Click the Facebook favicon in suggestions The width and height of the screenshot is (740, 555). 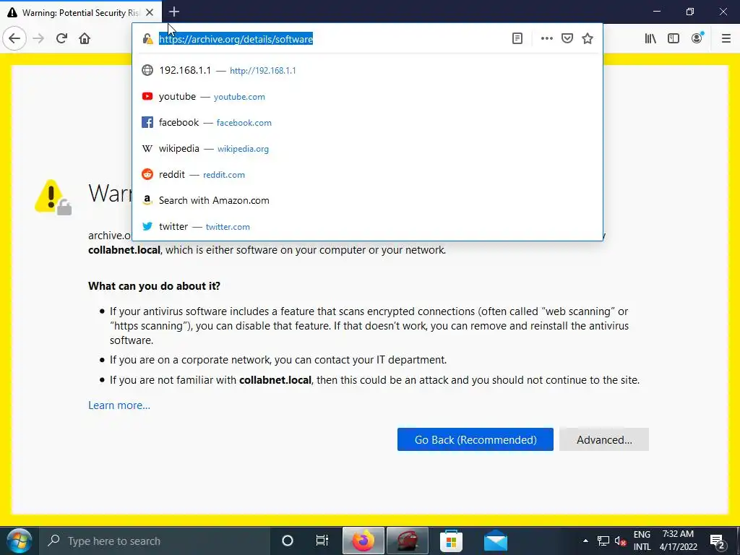(147, 122)
